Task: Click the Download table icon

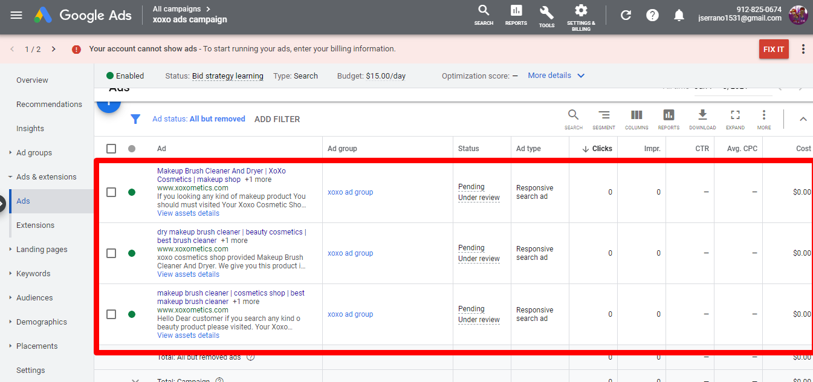Action: click(702, 118)
